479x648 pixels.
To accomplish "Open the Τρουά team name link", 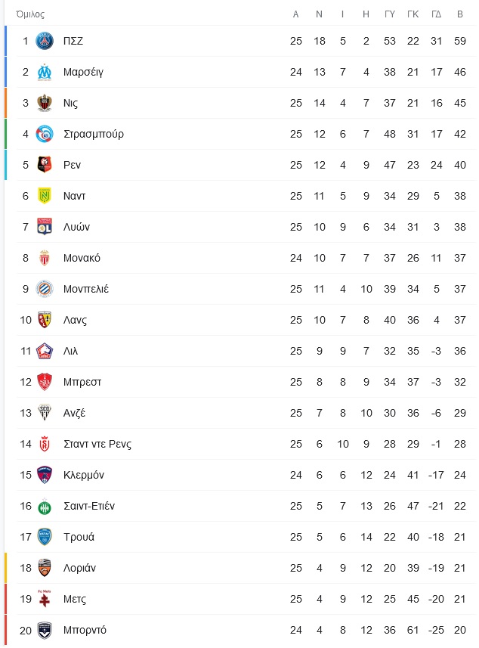I will point(79,537).
